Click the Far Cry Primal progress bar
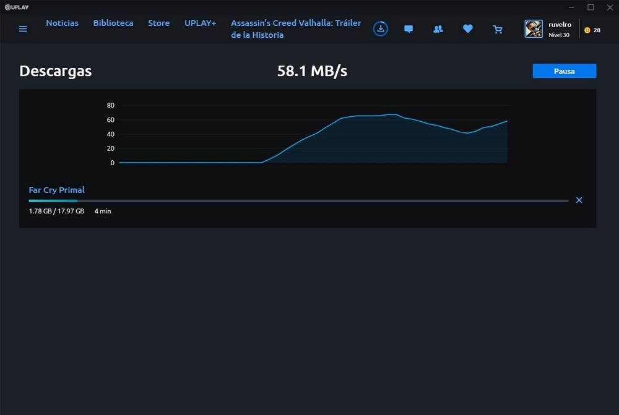This screenshot has height=415, width=619. (298, 201)
